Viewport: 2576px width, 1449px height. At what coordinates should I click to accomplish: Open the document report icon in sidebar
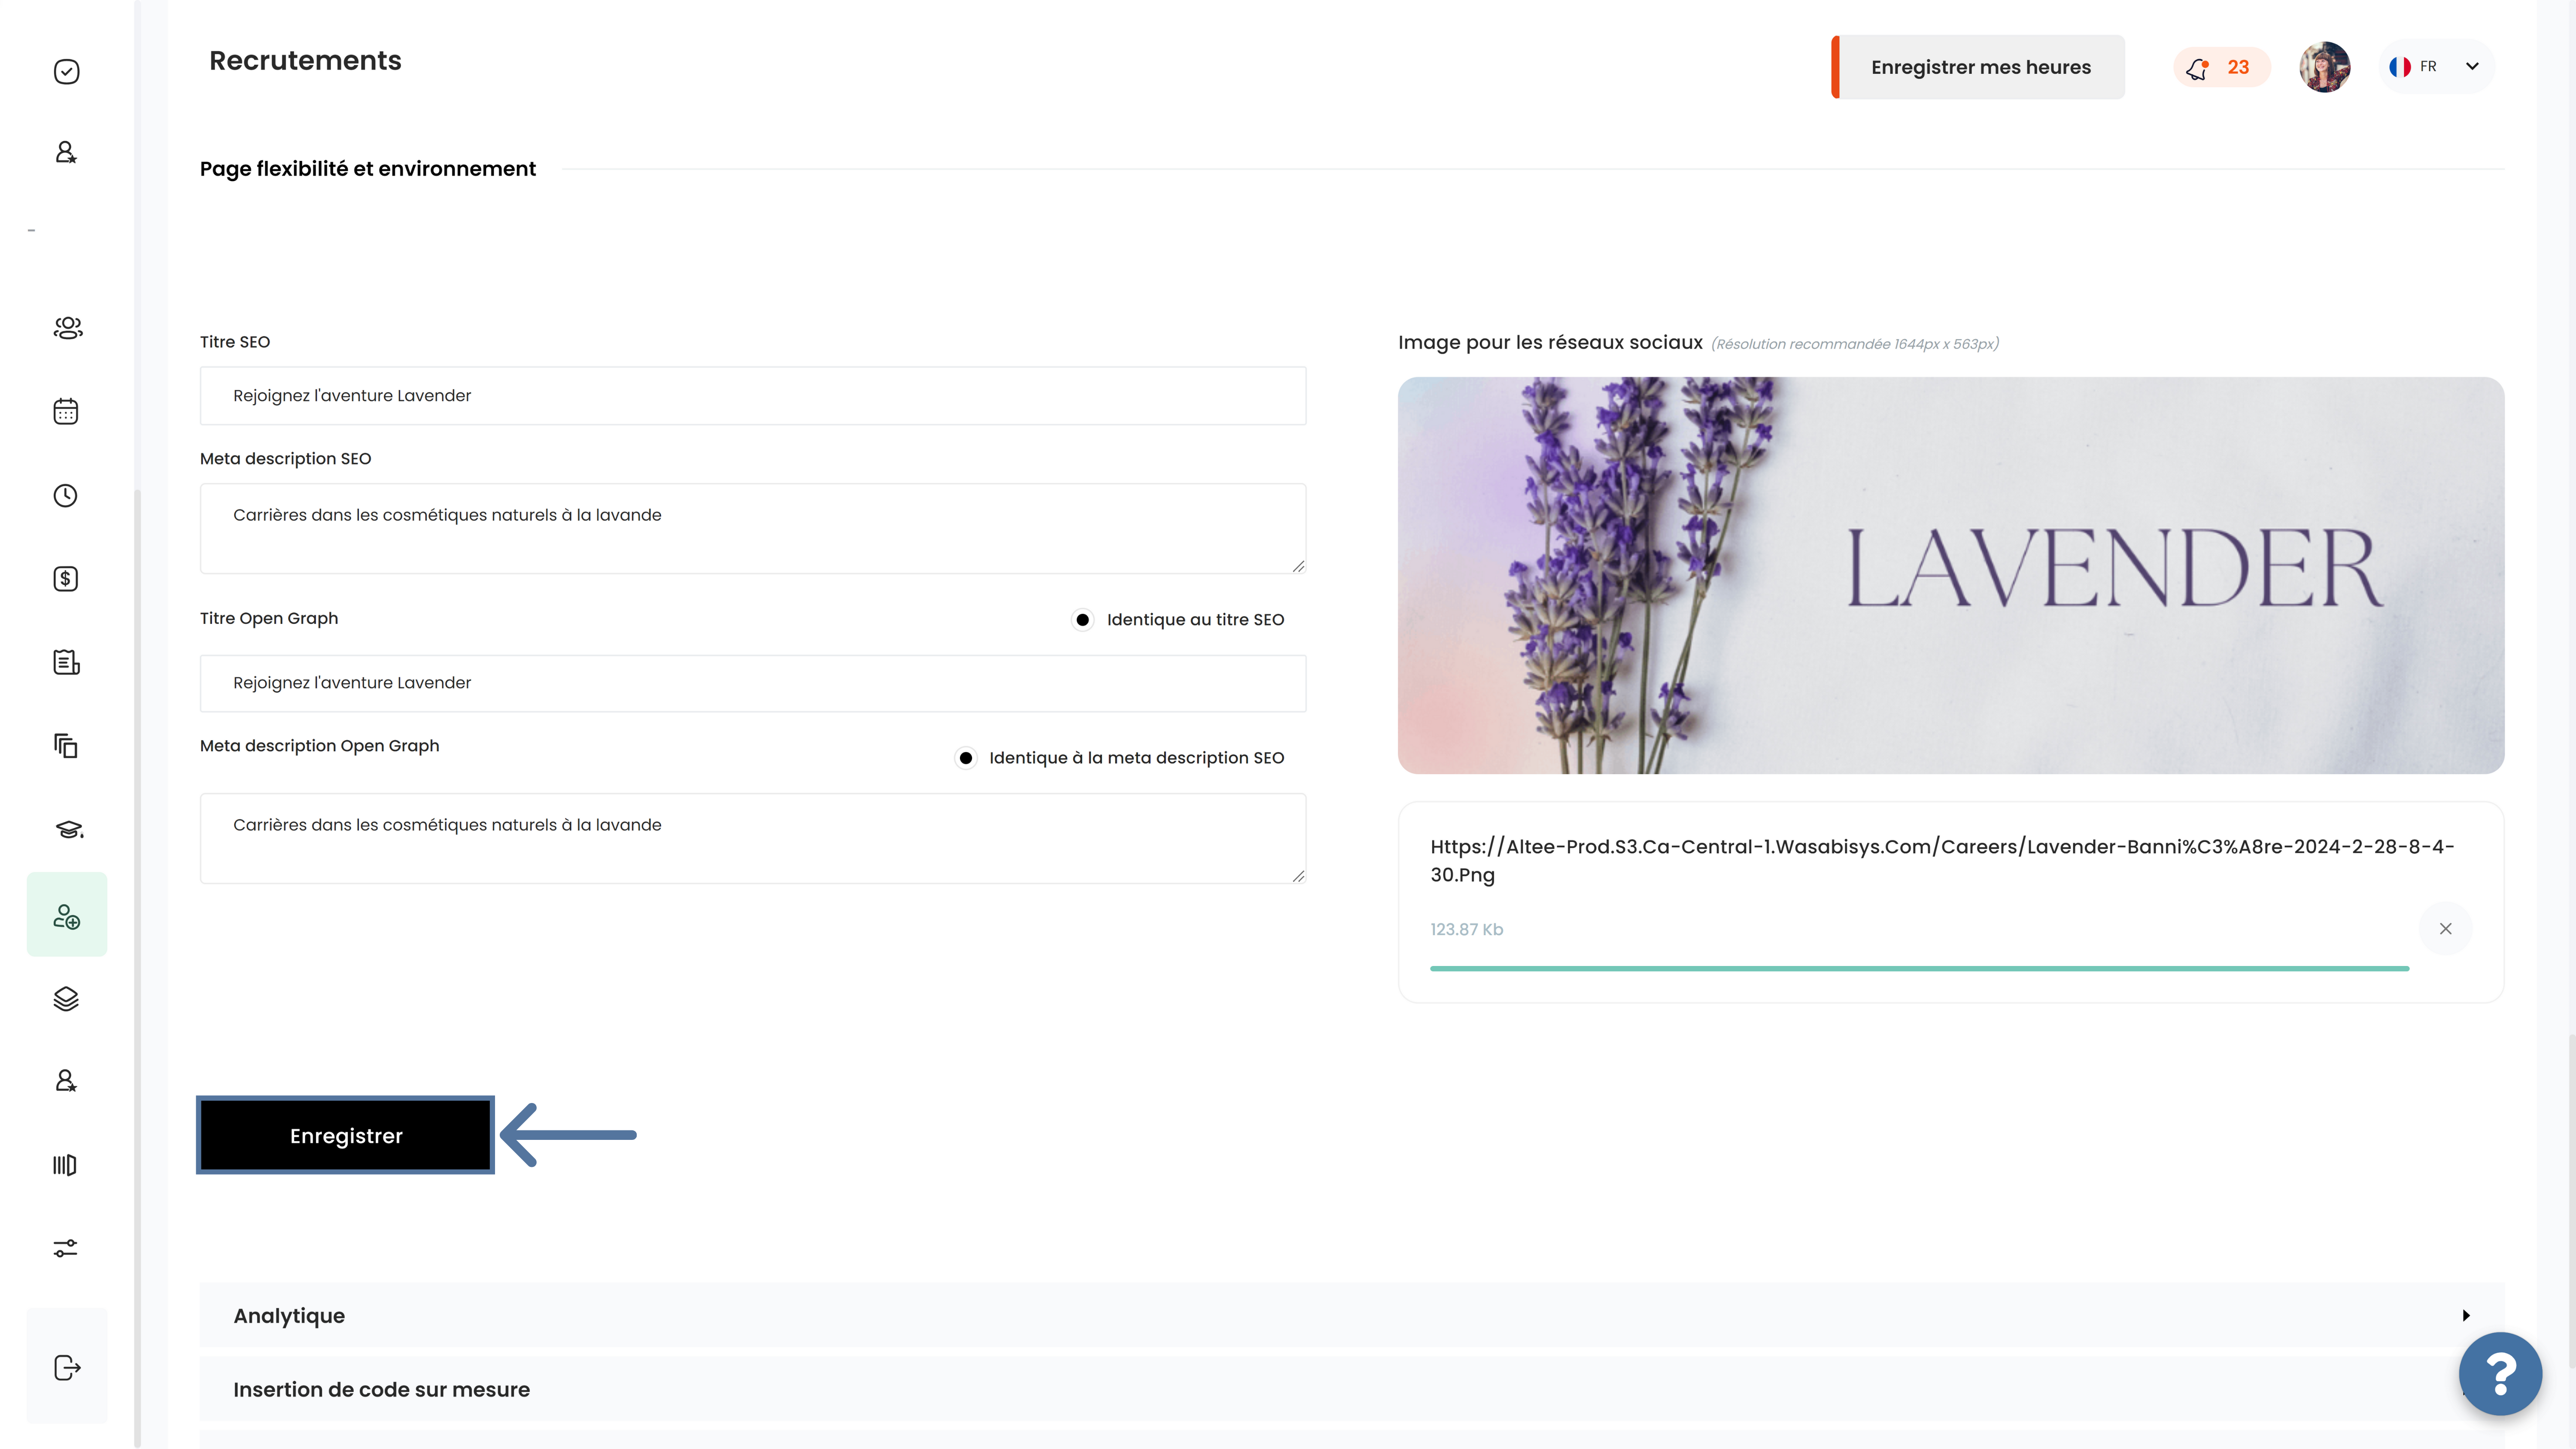(x=66, y=662)
